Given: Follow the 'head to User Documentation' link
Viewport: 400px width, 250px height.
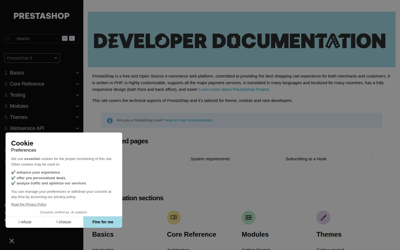Looking at the screenshot, I should click(x=189, y=120).
